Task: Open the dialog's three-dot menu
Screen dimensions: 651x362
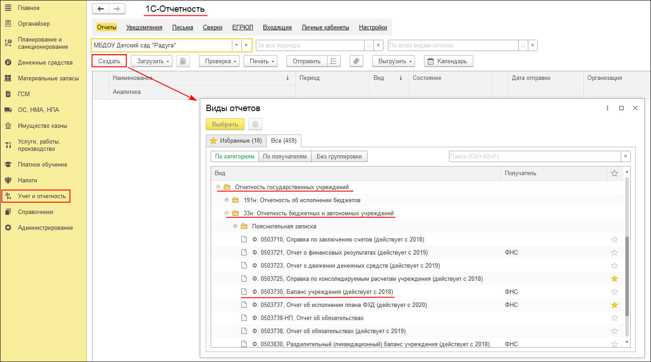Action: [608, 108]
